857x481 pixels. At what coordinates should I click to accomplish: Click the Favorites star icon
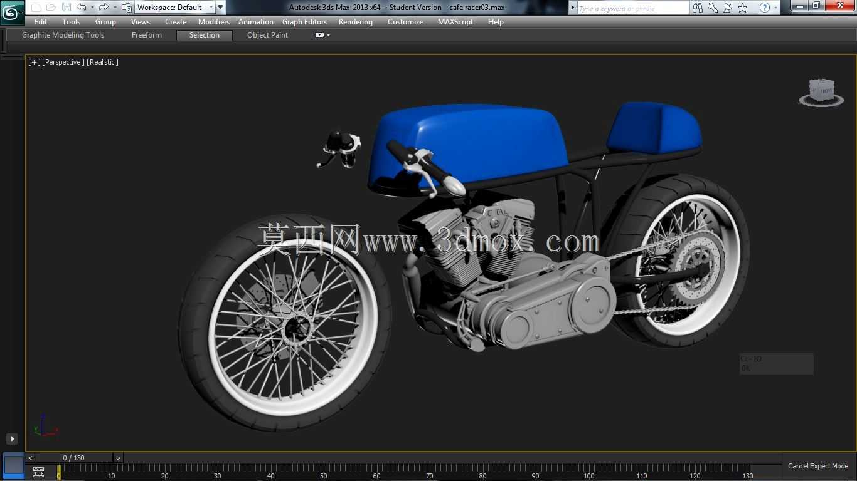(x=743, y=8)
